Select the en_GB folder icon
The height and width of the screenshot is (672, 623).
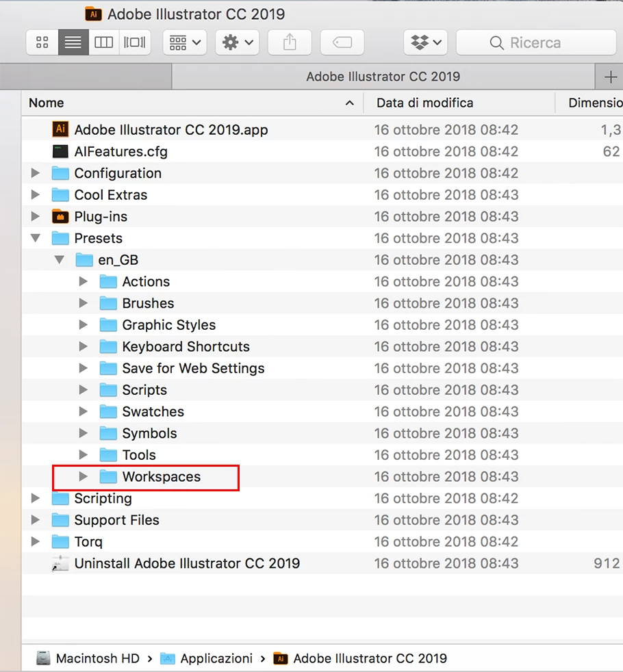[x=84, y=260]
